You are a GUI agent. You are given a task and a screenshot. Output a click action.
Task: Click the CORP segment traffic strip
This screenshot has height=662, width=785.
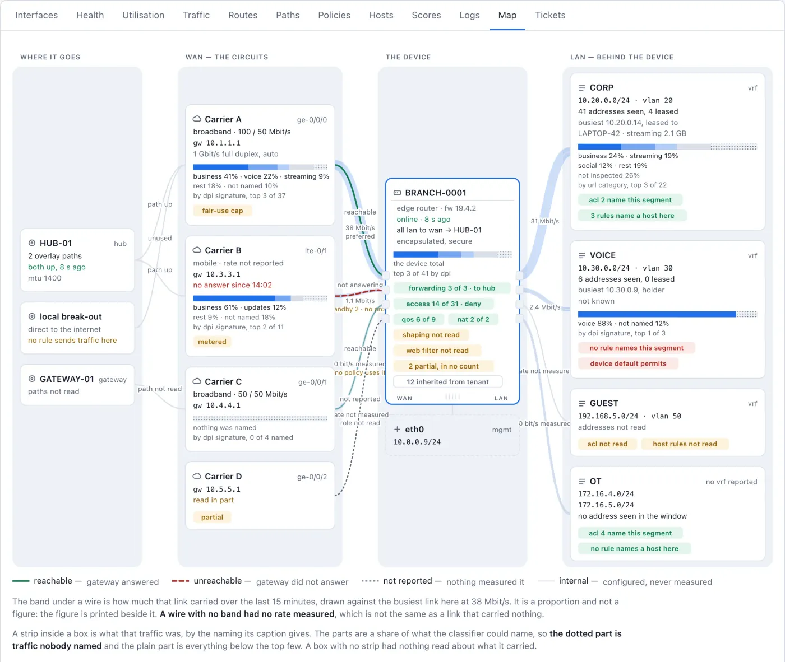pos(667,147)
